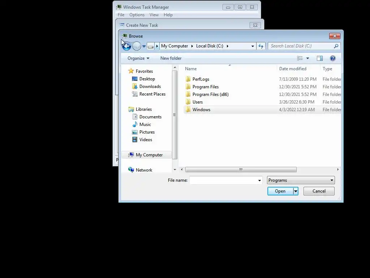Screen dimensions: 370x278
Task: Click the file list scroll right arrow
Action: coord(338,169)
